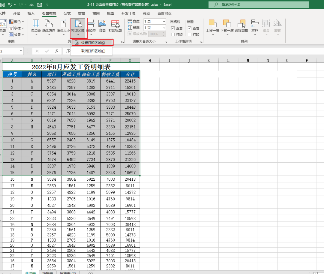Click the Rotate (旋转) icon
Image resolution: width=324 pixels, height=274 pixels.
277,23
